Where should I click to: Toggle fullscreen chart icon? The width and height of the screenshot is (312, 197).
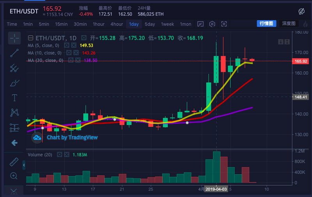(x=224, y=24)
